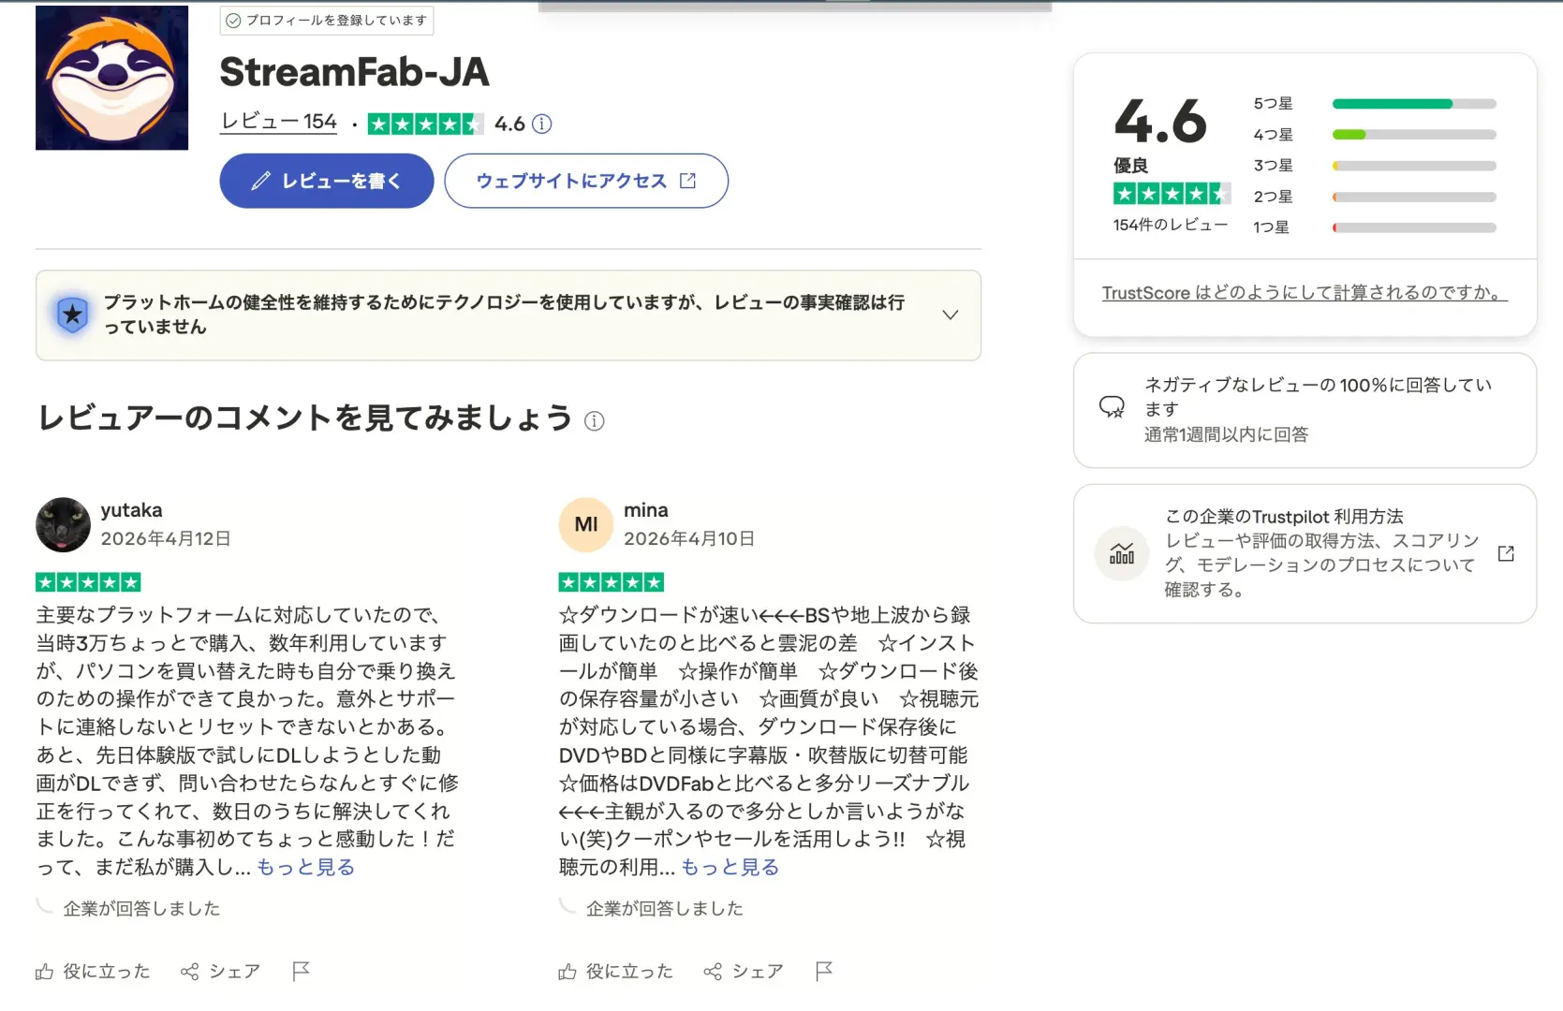Click the info icon next to 4.6 rating
Image resolution: width=1563 pixels, height=1011 pixels.
point(542,124)
